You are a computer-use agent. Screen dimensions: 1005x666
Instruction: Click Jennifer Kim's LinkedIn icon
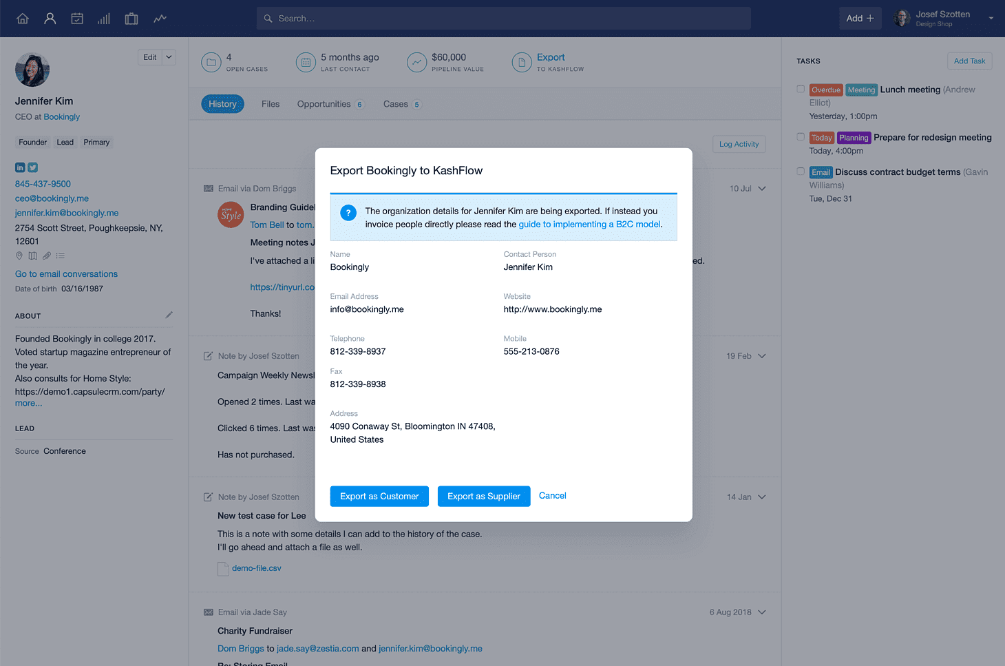click(20, 167)
